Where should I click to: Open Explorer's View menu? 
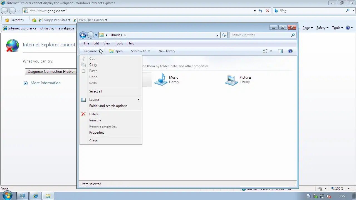[107, 43]
